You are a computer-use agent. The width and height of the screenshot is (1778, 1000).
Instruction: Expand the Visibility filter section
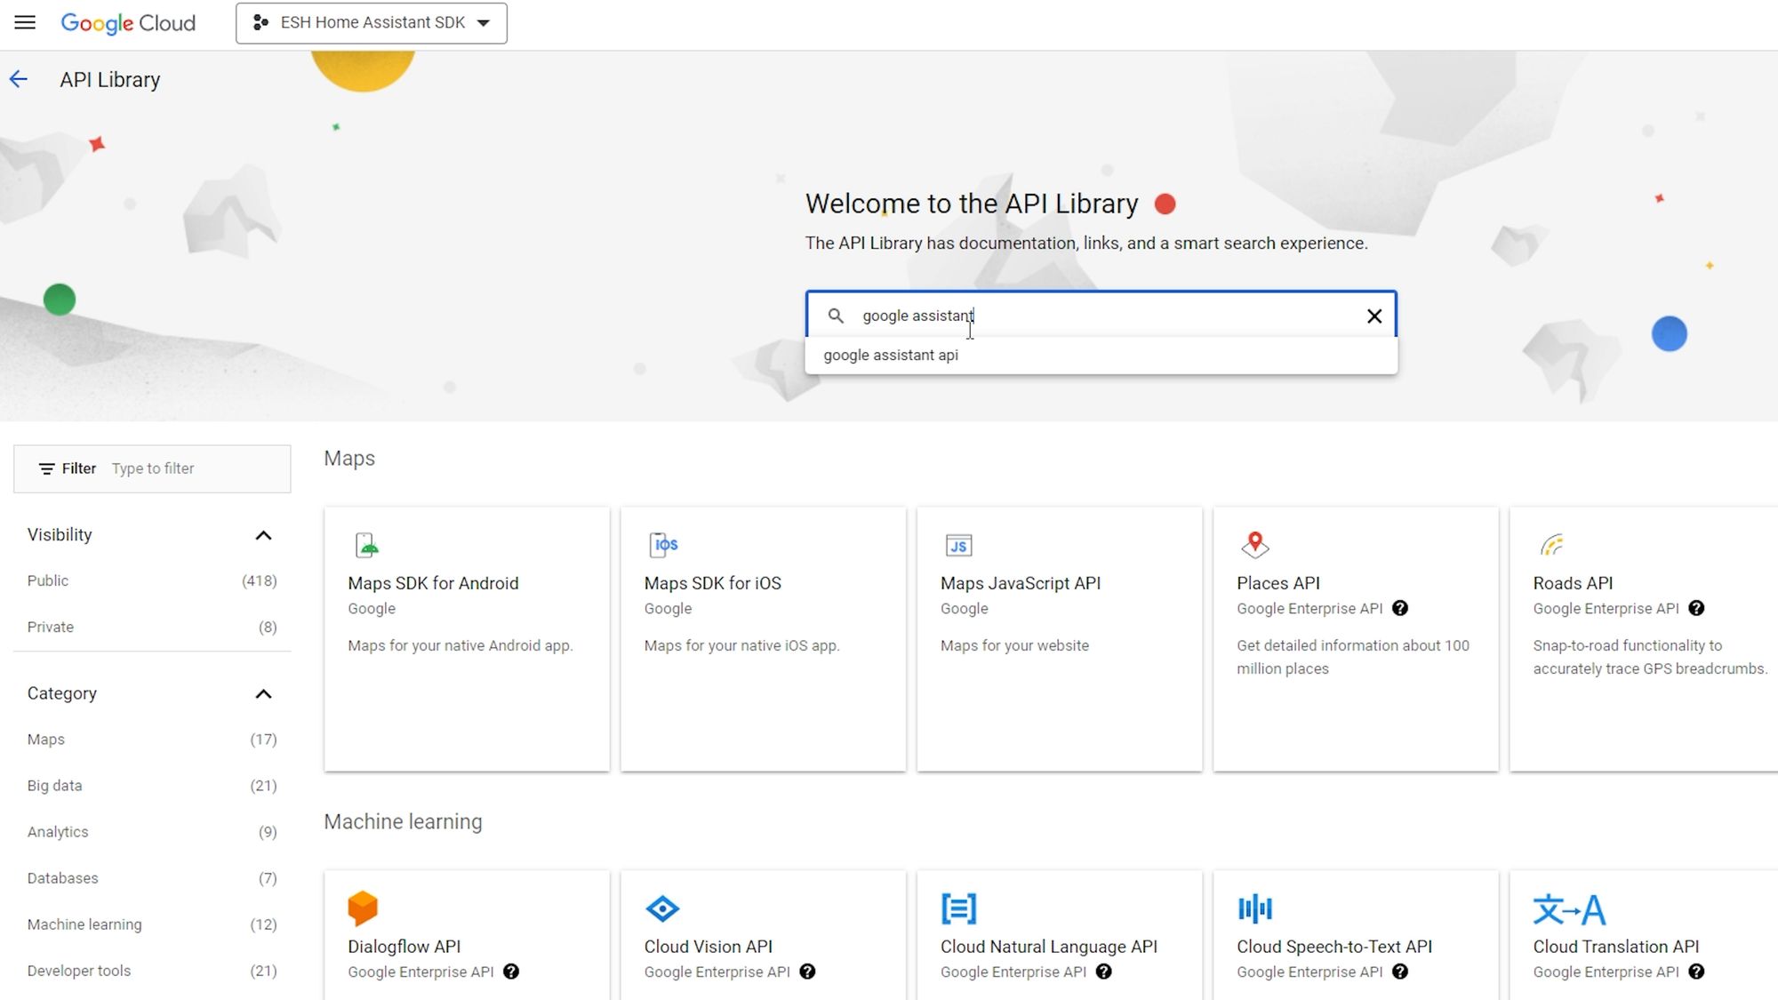pos(262,535)
